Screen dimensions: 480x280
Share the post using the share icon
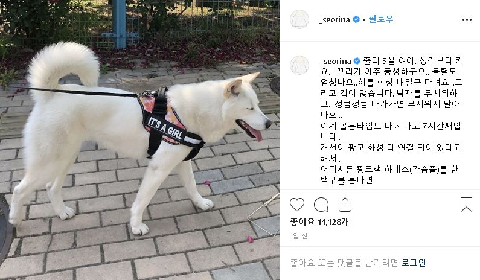click(x=345, y=205)
